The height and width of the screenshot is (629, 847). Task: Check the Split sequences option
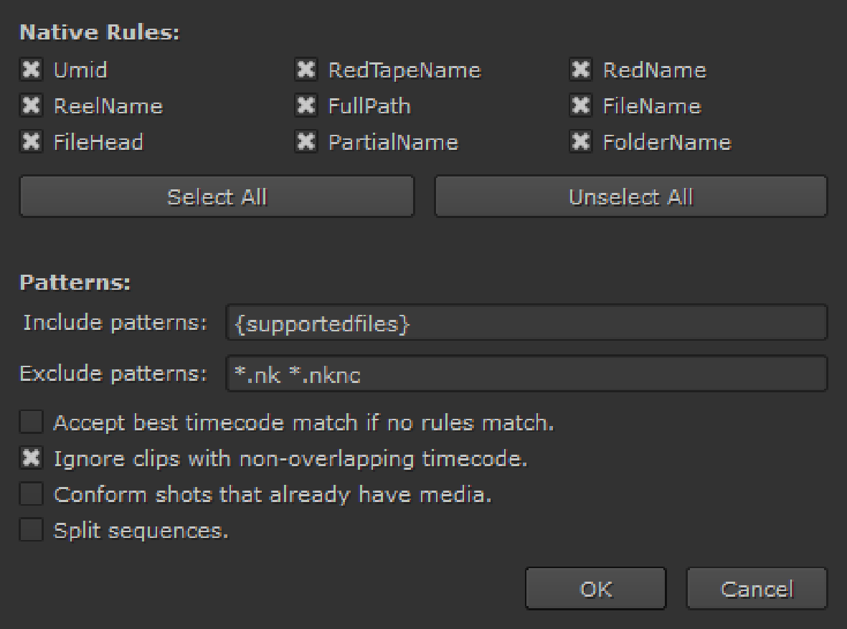point(31,531)
